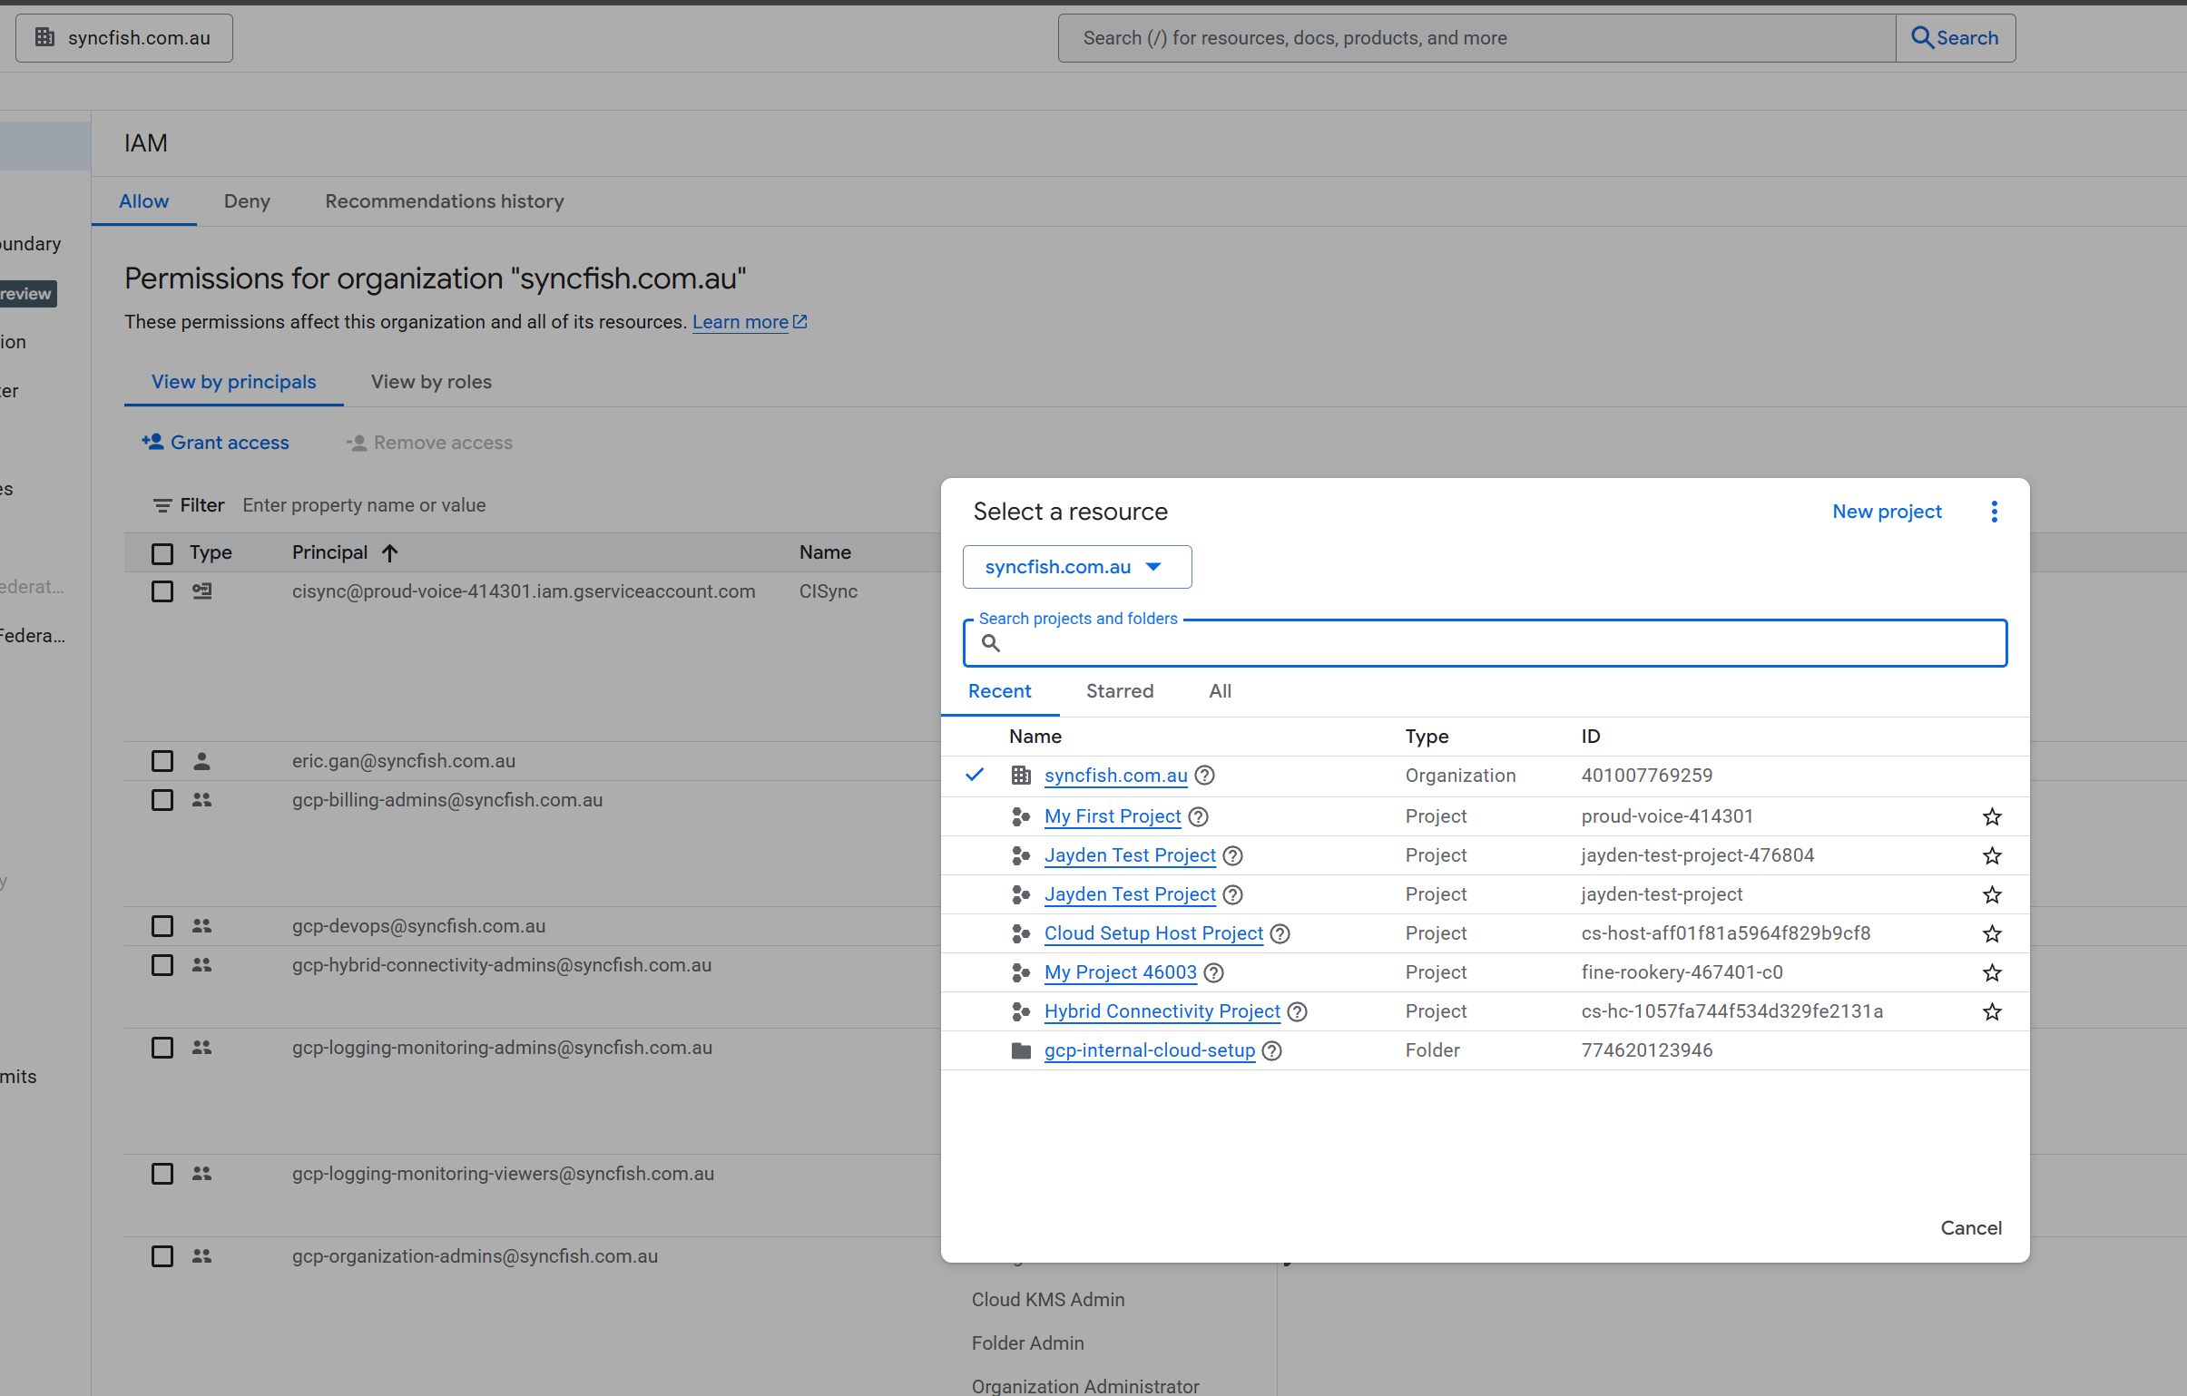This screenshot has height=1396, width=2187.
Task: Click help icon next to syncfish.com.au organization
Action: tap(1204, 776)
